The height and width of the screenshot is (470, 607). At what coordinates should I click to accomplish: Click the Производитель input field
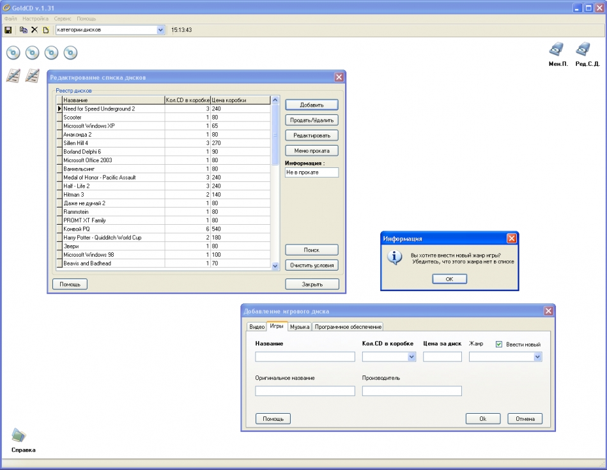click(412, 391)
